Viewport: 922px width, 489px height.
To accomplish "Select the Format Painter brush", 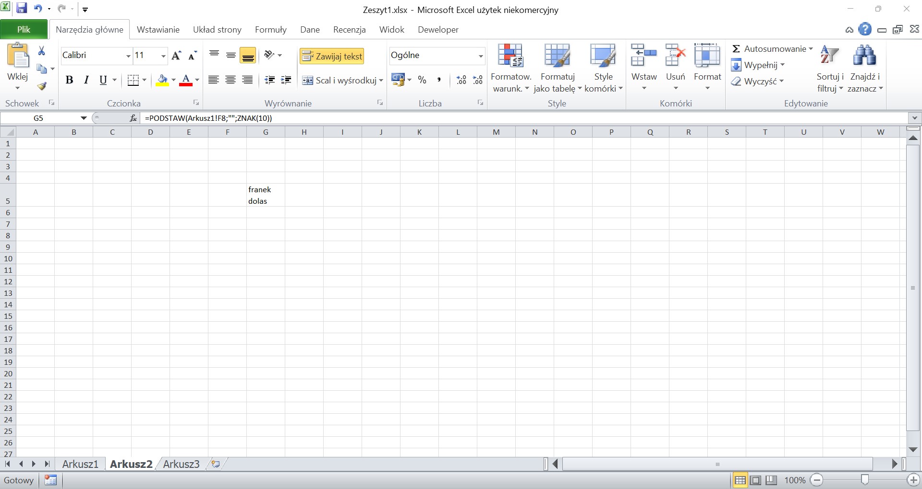I will [42, 86].
